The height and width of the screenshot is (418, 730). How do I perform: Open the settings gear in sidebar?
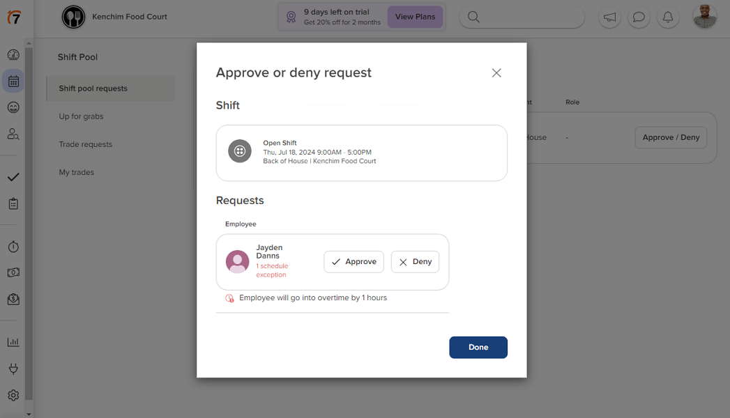(13, 394)
